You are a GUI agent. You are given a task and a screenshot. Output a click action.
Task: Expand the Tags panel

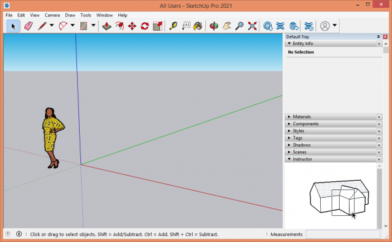(x=289, y=138)
